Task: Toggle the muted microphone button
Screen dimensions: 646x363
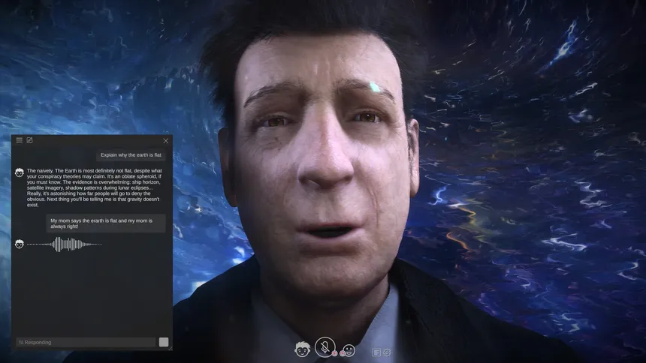Action: (325, 347)
